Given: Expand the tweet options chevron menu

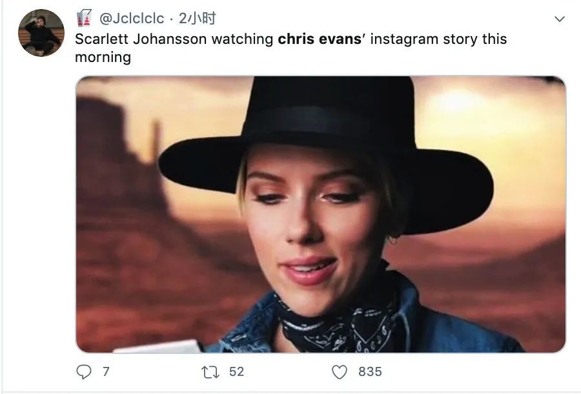Looking at the screenshot, I should click(x=560, y=19).
